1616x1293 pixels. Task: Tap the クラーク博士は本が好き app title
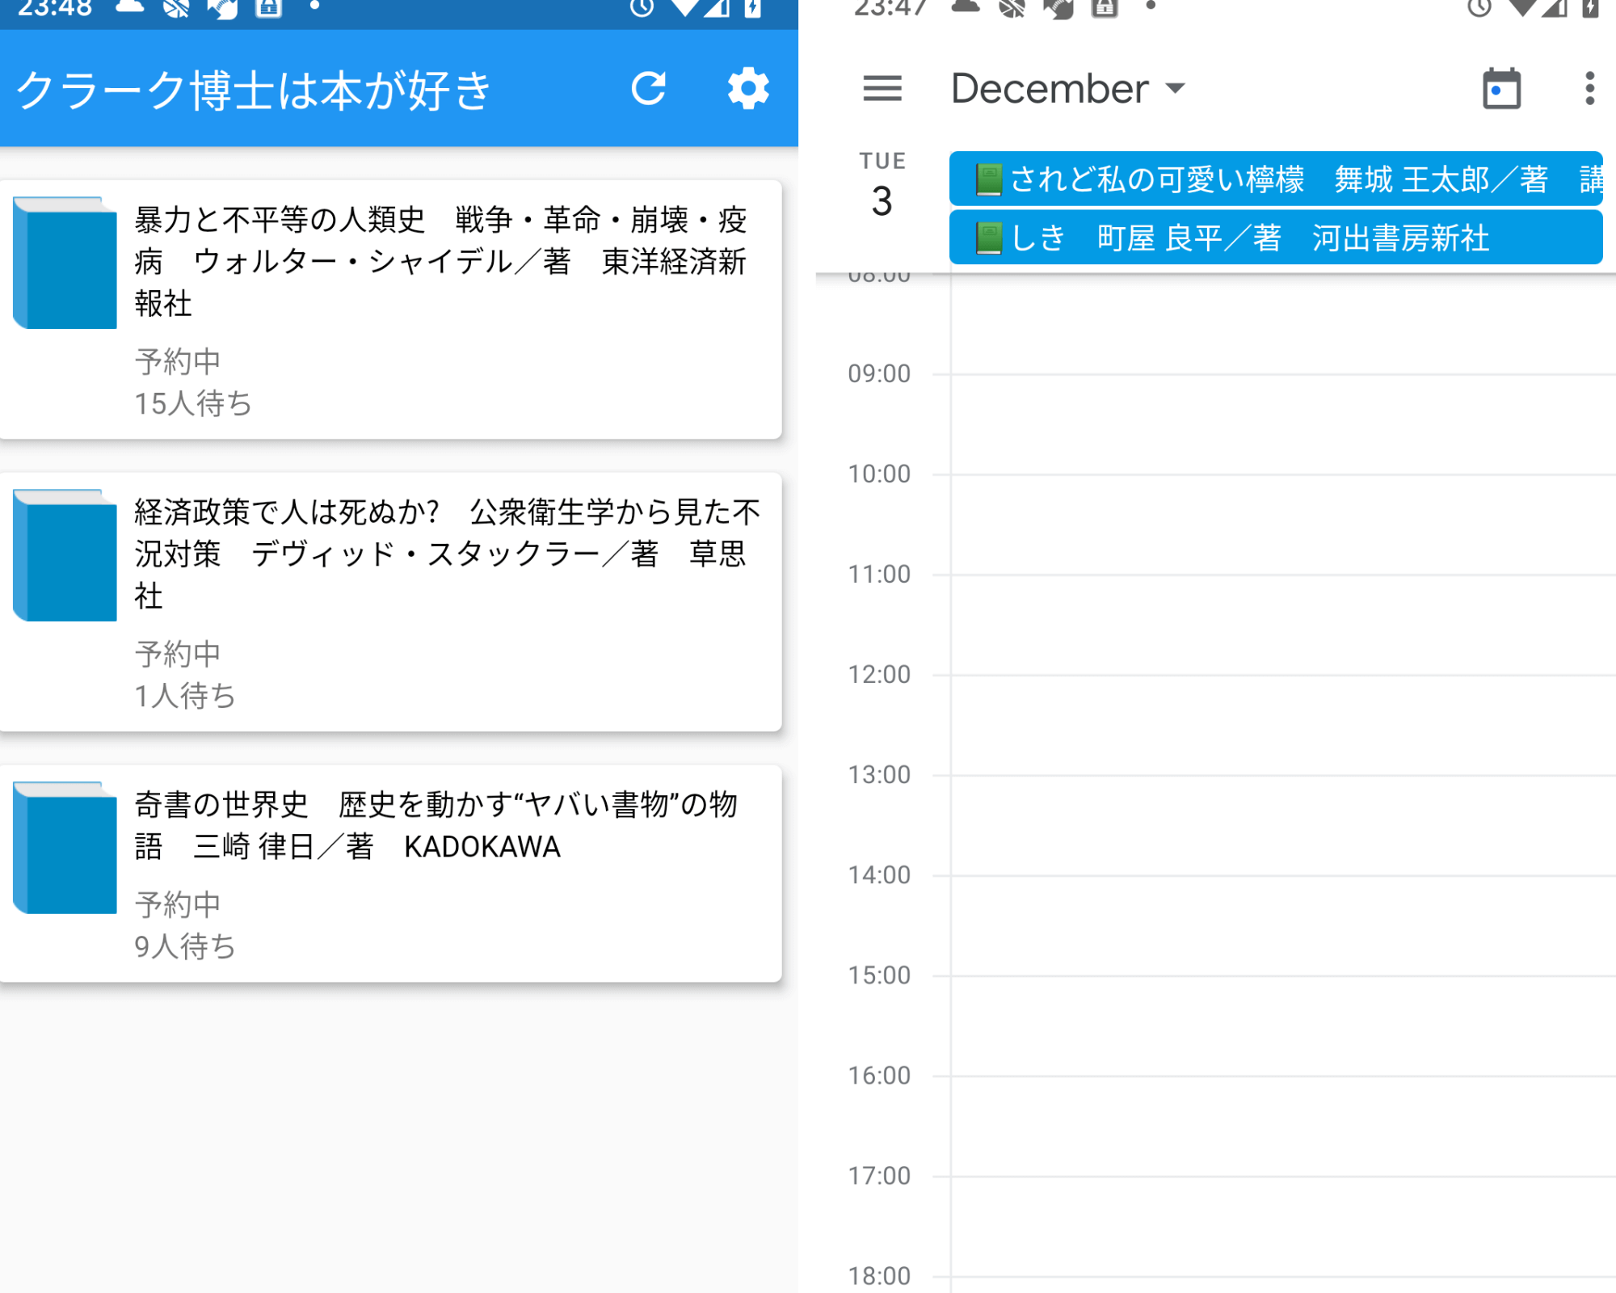254,90
